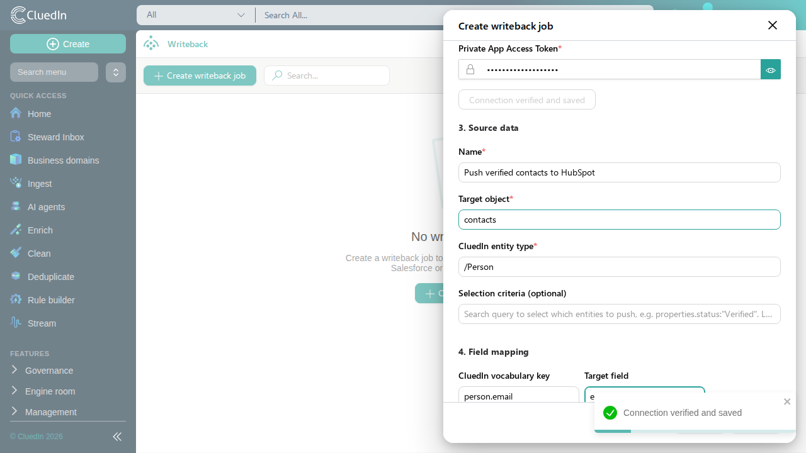This screenshot has height=453, width=806.
Task: Click the Writeback search box
Action: [327, 75]
